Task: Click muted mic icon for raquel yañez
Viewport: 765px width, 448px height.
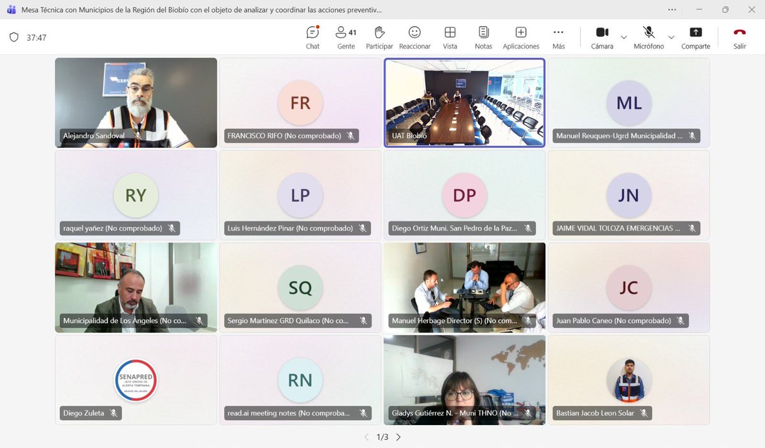Action: (x=171, y=228)
